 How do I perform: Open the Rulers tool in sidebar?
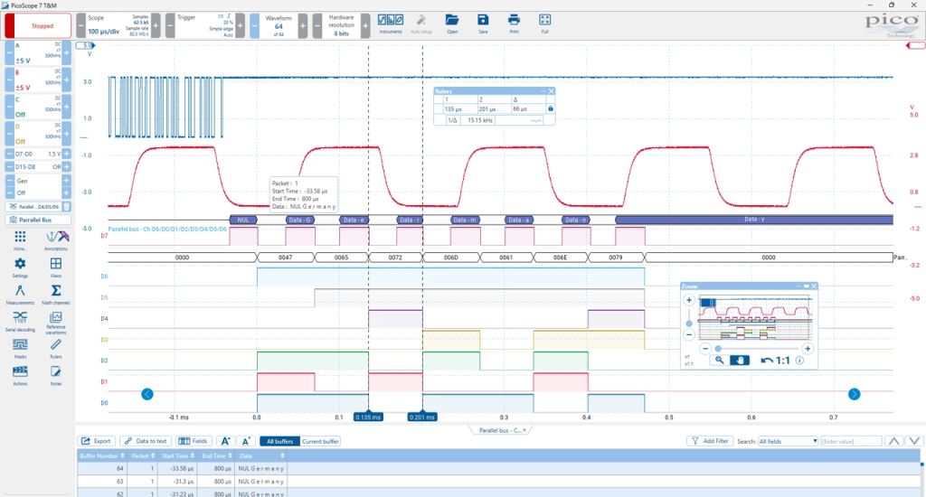55,348
